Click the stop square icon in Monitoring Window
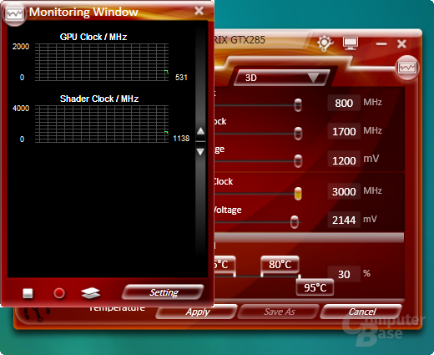 tap(28, 293)
